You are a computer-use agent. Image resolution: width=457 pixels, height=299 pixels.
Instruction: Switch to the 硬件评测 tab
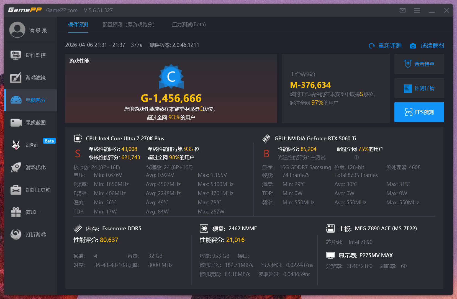tap(78, 25)
